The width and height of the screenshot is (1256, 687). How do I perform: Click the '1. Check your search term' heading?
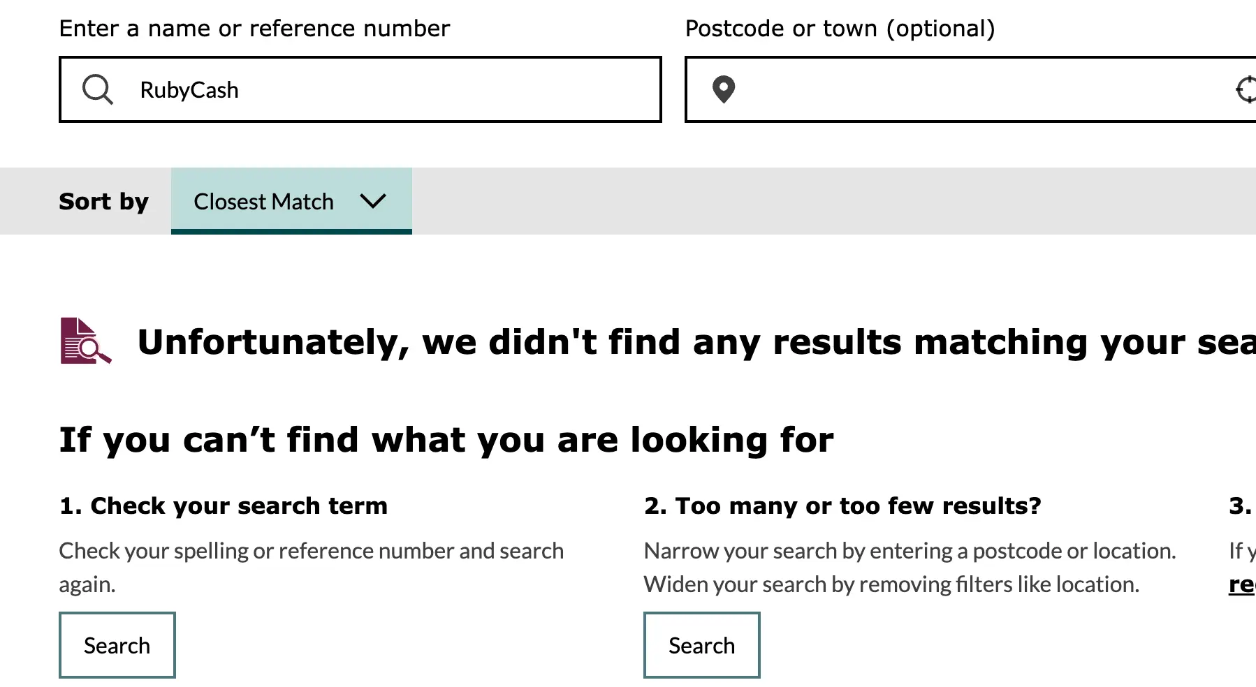[x=223, y=505]
